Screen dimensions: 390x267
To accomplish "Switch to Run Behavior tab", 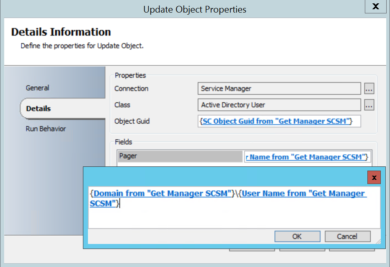I will [x=46, y=129].
